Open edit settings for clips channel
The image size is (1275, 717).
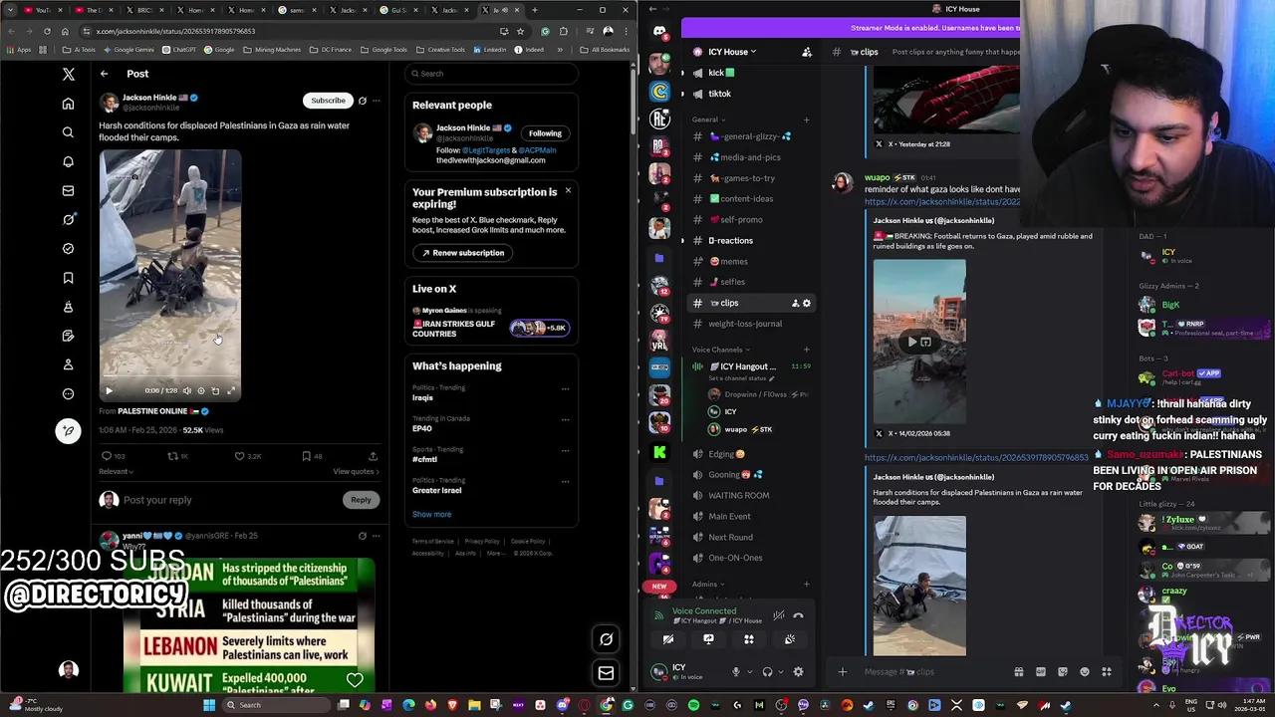point(807,303)
